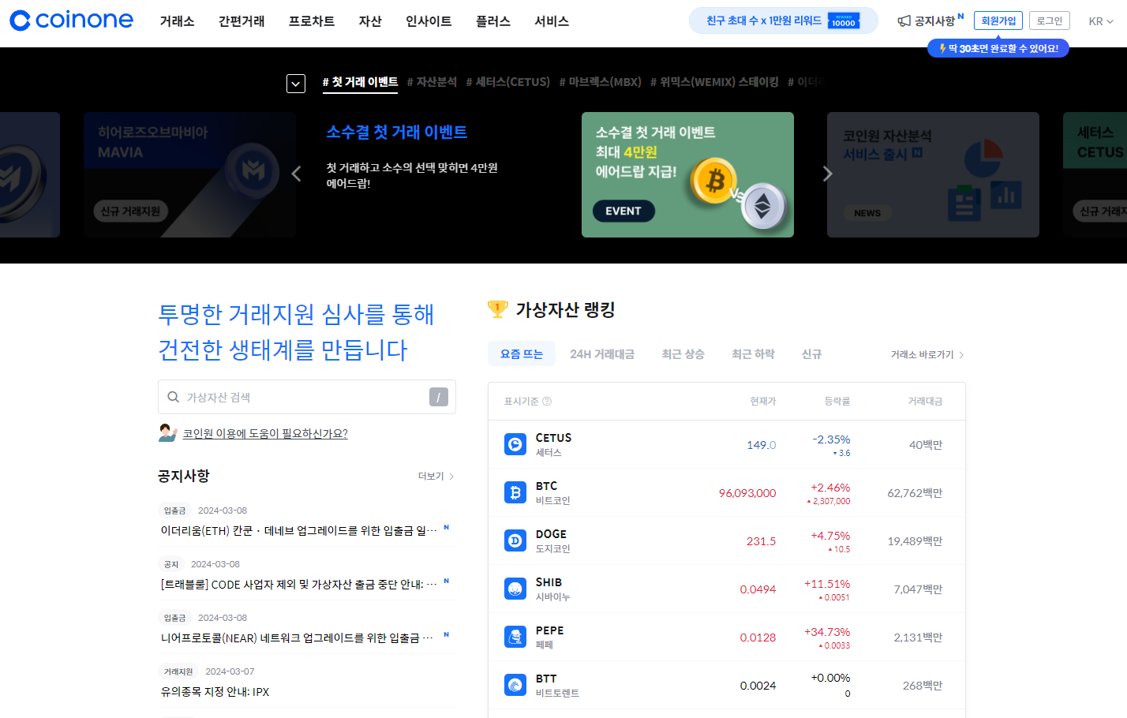This screenshot has height=718, width=1127.
Task: Click the SHIB coin icon
Action: click(515, 589)
